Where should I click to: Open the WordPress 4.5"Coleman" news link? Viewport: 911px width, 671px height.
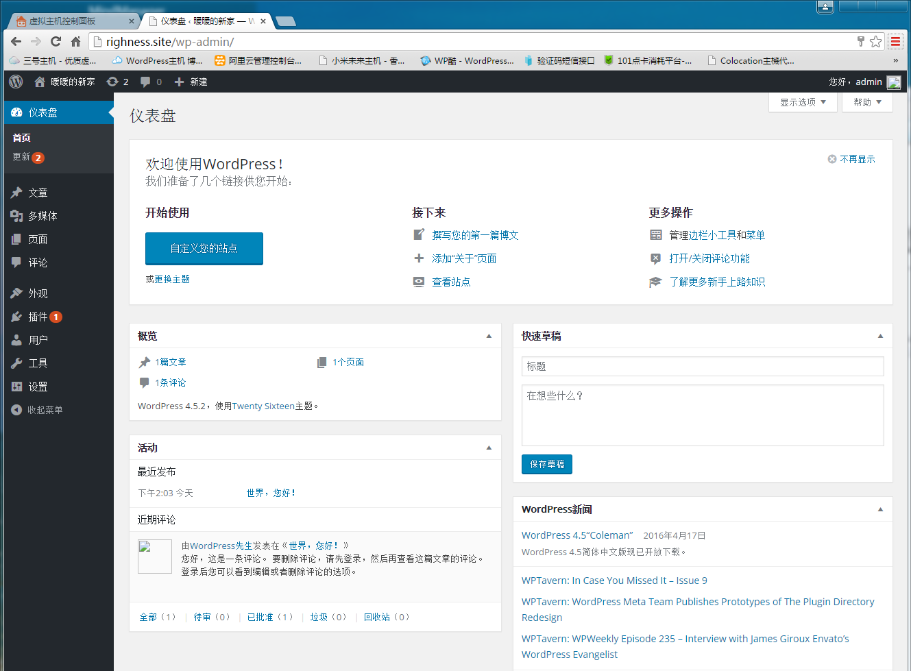click(577, 535)
